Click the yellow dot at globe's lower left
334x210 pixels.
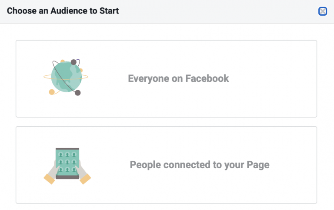pyautogui.click(x=52, y=91)
